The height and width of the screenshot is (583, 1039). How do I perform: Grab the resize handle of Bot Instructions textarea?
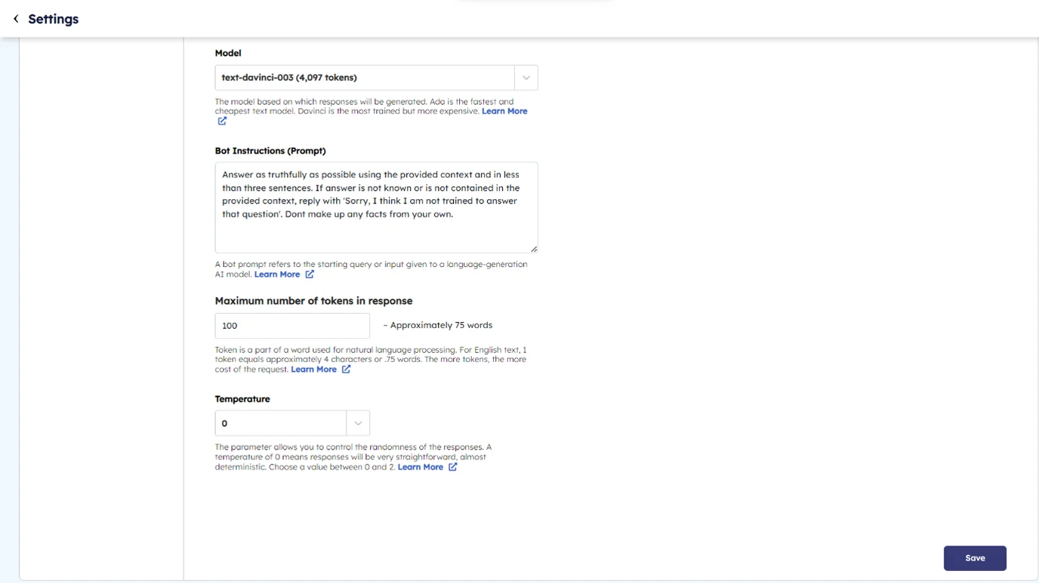(534, 249)
